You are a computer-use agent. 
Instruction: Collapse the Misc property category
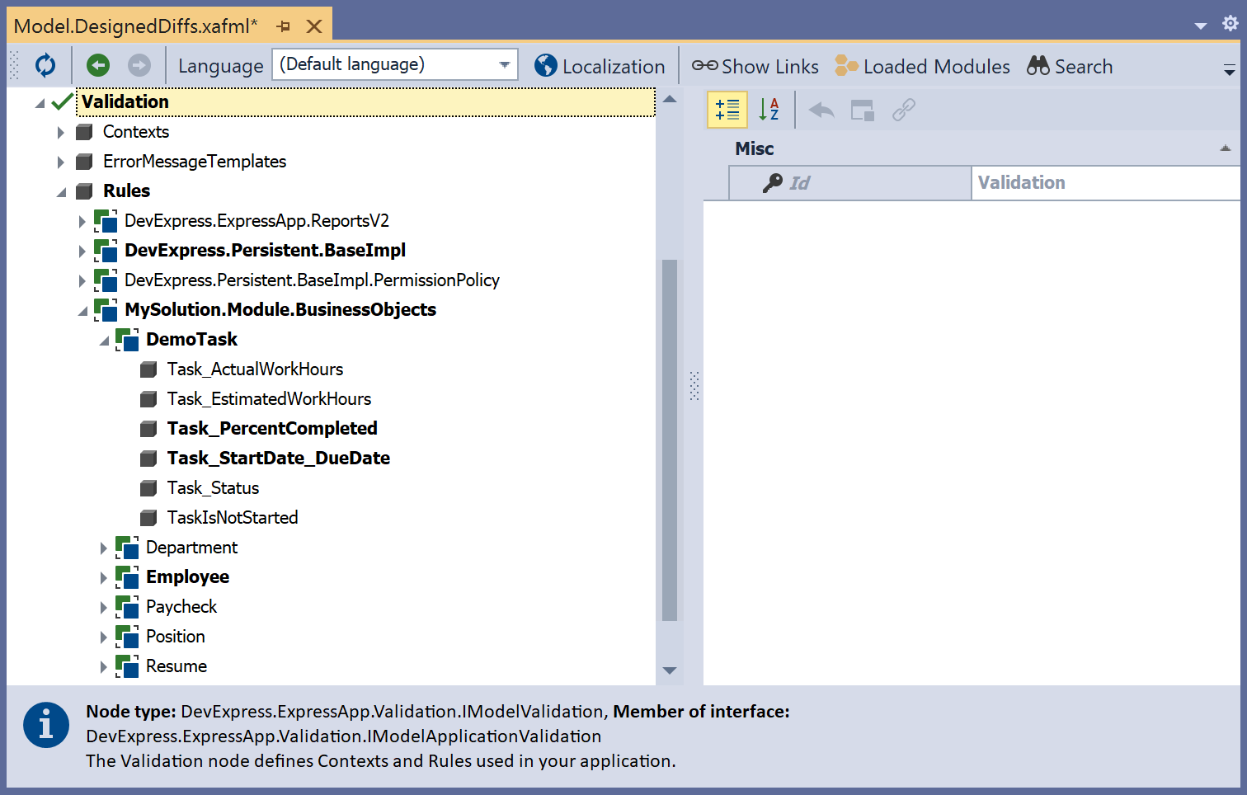click(1225, 148)
